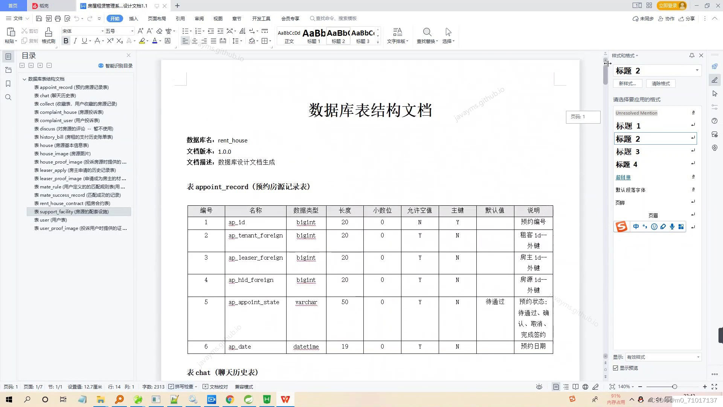This screenshot has width=723, height=407.
Task: Pin the 样式和格式 panel with the pushpin
Action: [x=692, y=55]
